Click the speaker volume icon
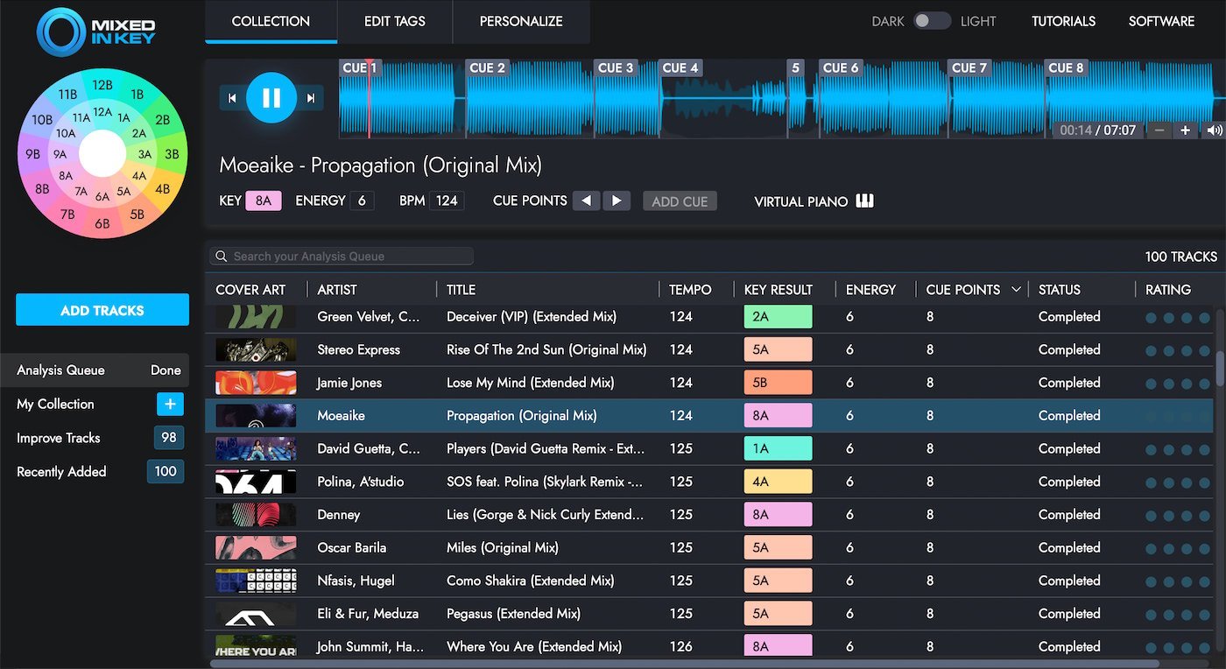1226x669 pixels. 1214,130
